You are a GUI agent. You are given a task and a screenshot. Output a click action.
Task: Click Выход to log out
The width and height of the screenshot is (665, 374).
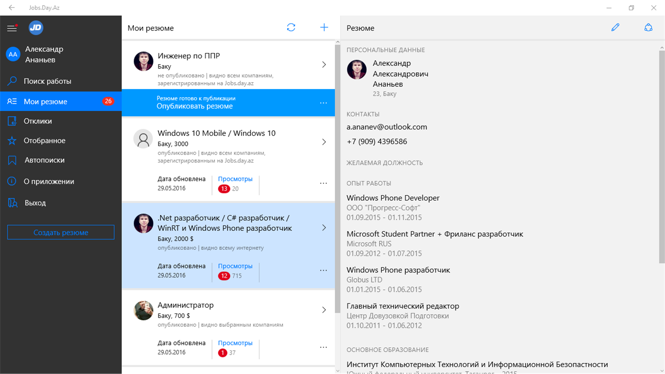tap(60, 203)
